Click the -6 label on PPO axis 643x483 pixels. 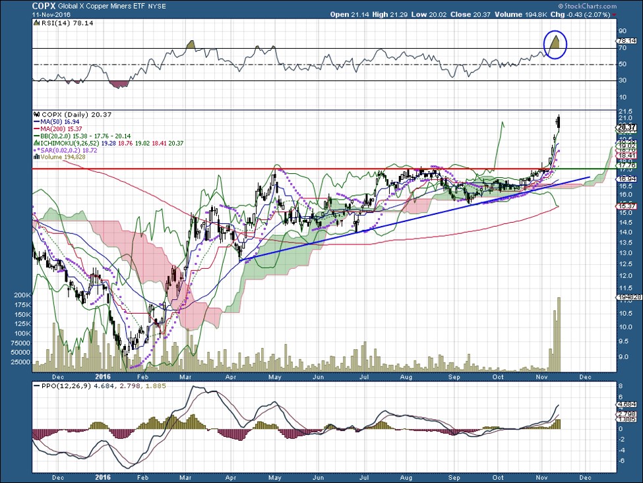click(621, 461)
